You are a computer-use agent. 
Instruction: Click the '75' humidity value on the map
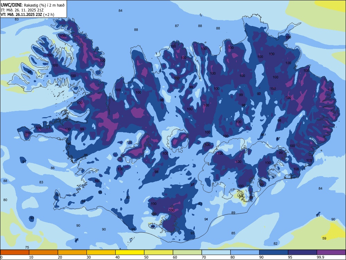(27, 248)
